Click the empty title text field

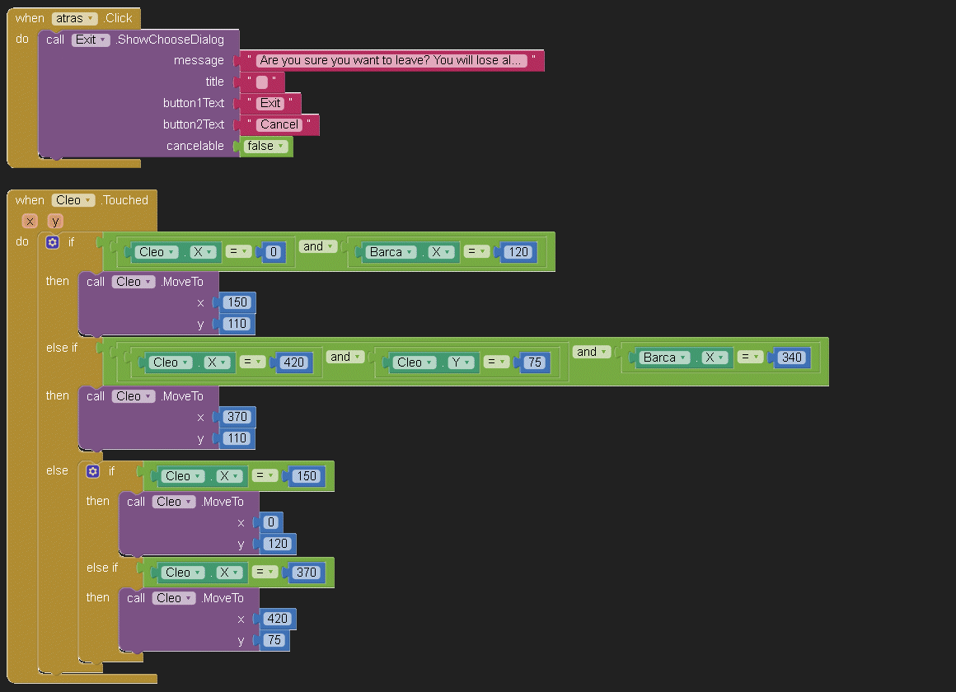tap(261, 82)
